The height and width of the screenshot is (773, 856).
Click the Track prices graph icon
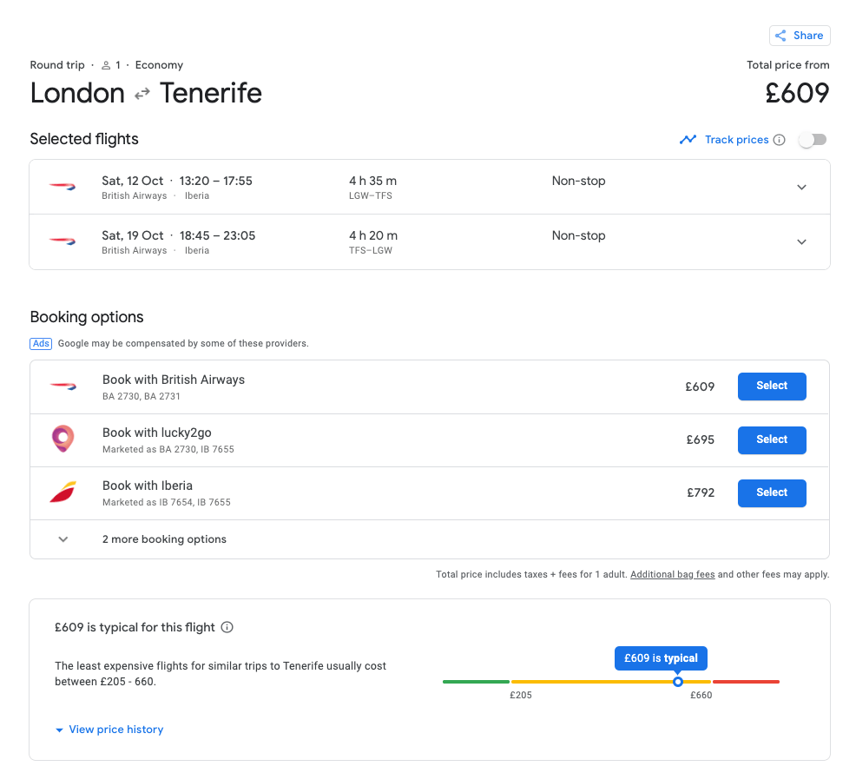click(x=688, y=140)
